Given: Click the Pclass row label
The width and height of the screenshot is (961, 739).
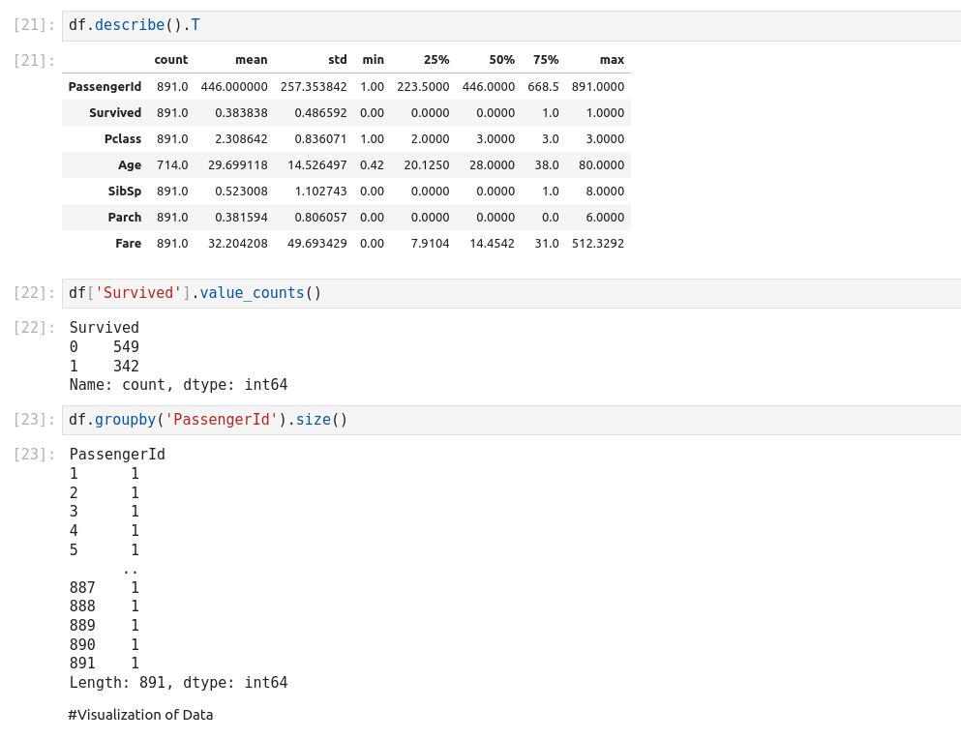Looking at the screenshot, I should pos(123,139).
